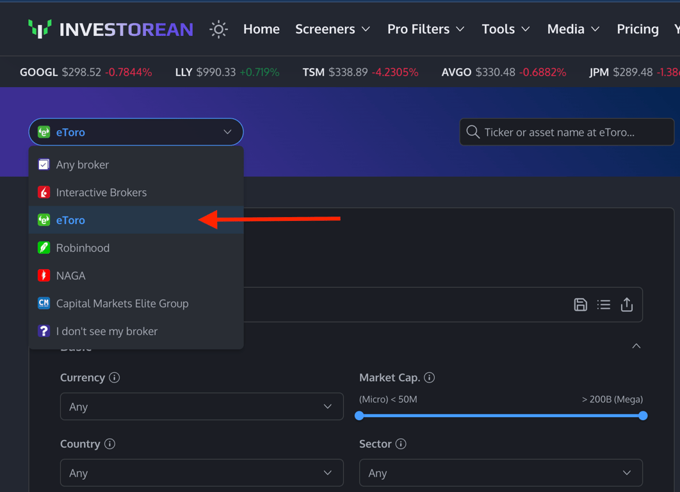
Task: Show the Market Cap. info icon
Action: pyautogui.click(x=430, y=377)
